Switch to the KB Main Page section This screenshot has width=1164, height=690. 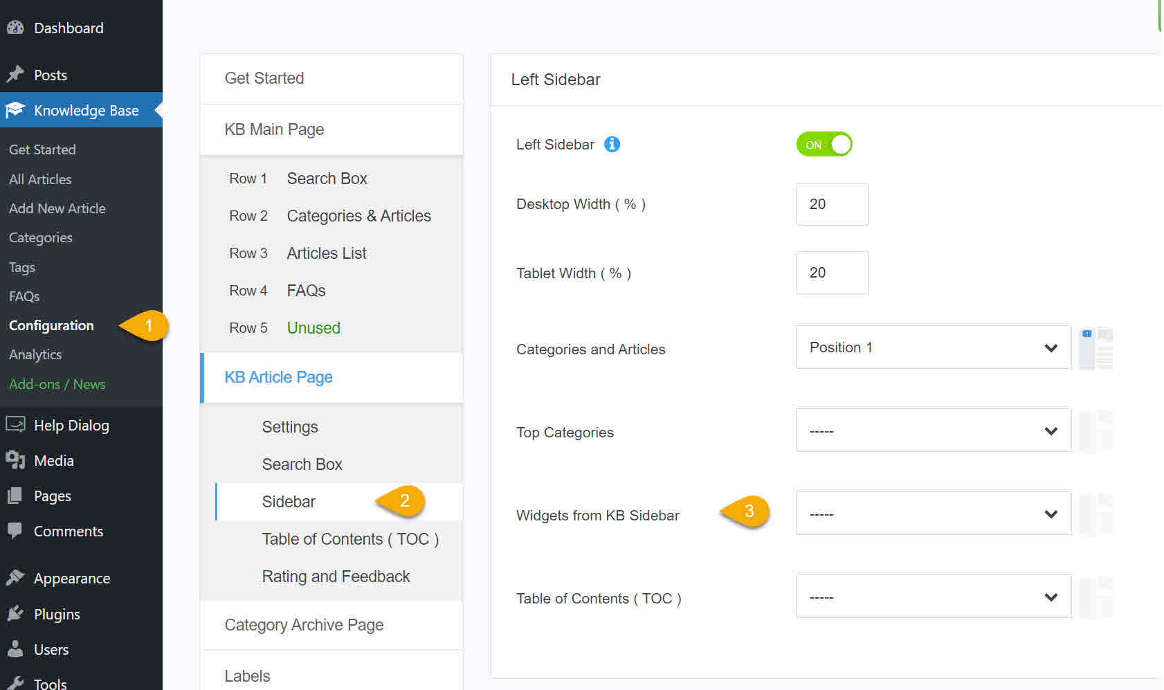click(274, 129)
